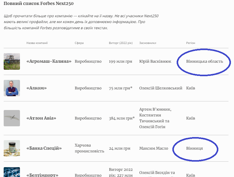234x177 pixels.
Task: Click the «Белтімпорт» thumbnail image
Action: (12, 172)
